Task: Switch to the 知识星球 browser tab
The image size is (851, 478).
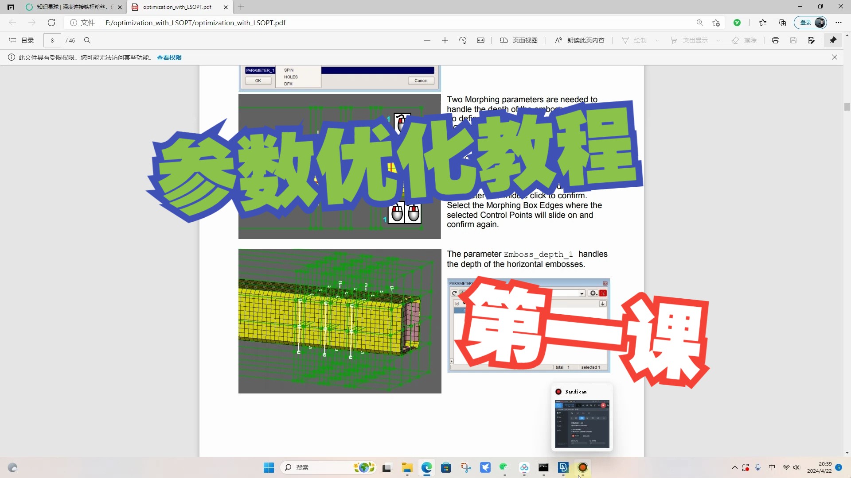Action: pyautogui.click(x=71, y=7)
